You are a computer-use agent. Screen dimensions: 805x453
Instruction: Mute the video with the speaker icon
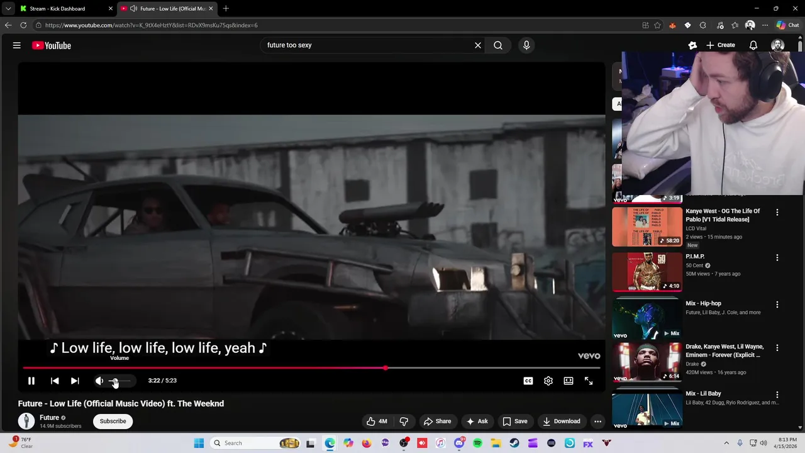click(x=99, y=381)
